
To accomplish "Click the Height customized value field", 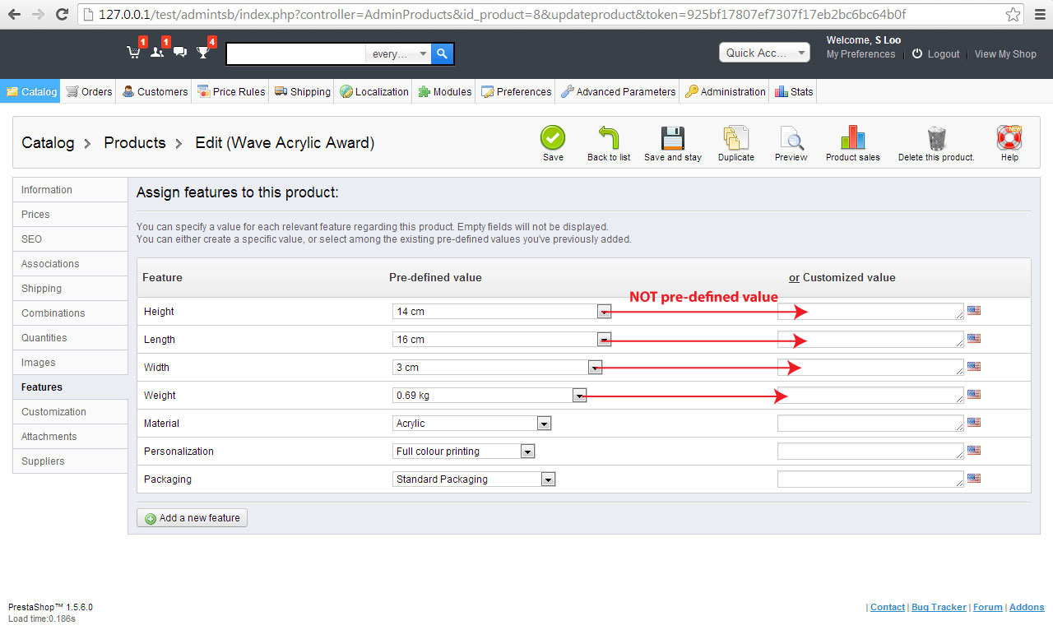I will click(870, 311).
